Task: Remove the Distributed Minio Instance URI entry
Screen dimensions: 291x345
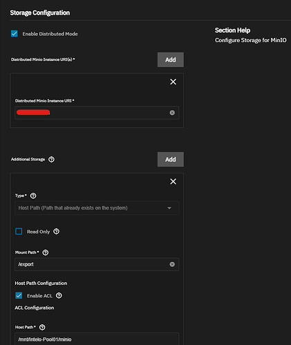Action: 173,82
